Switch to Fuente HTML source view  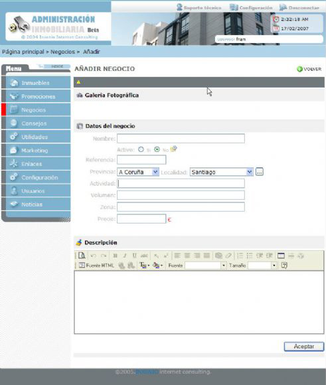96,266
